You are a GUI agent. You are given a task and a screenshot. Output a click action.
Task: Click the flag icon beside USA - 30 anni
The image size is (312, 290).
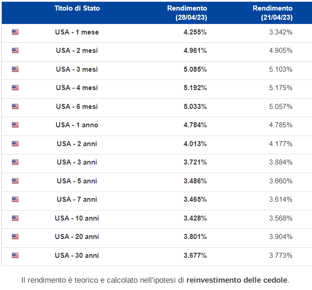click(15, 256)
